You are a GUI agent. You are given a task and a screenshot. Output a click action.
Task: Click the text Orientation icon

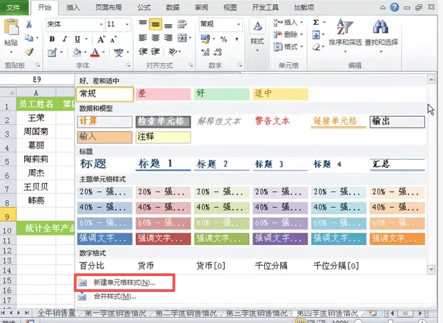coord(173,52)
